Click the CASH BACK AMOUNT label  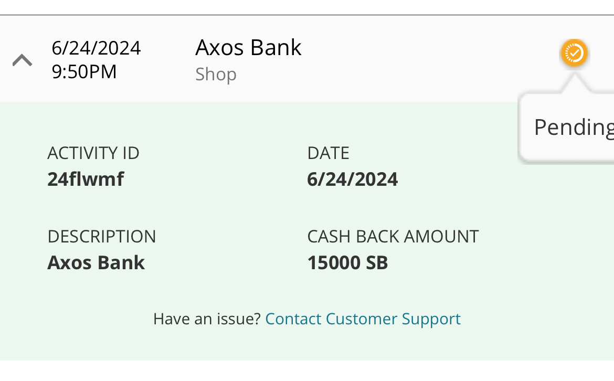pos(393,237)
